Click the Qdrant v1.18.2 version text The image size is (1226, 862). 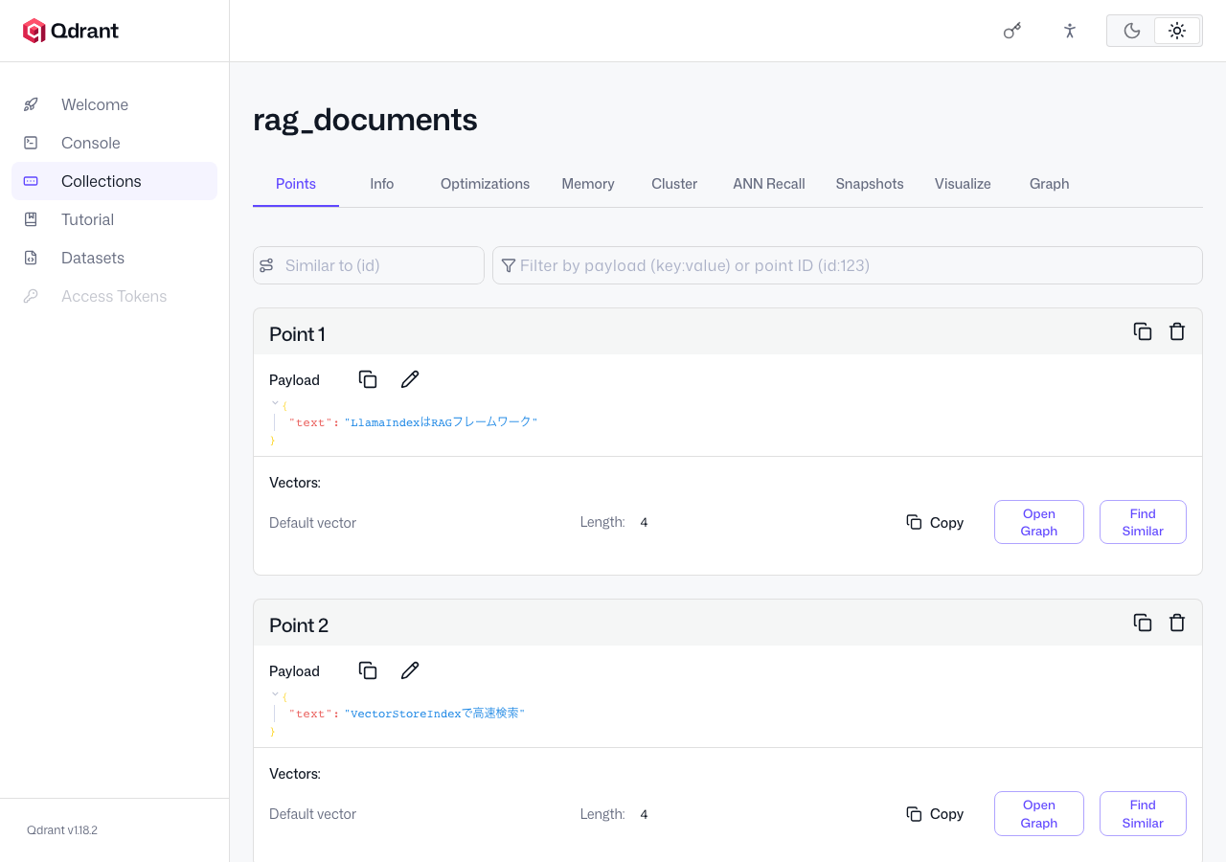pos(62,830)
